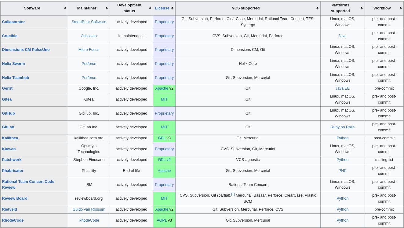
Task: Open Proprietary license link in Crucible row
Action: (164, 36)
